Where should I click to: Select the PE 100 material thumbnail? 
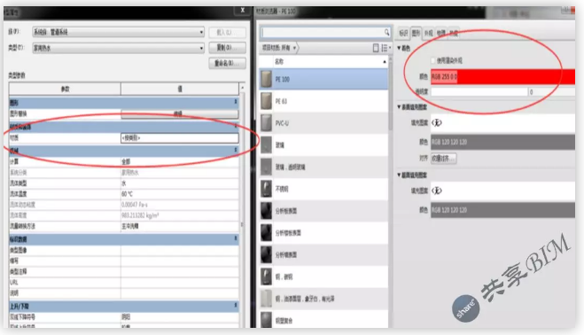coord(266,79)
